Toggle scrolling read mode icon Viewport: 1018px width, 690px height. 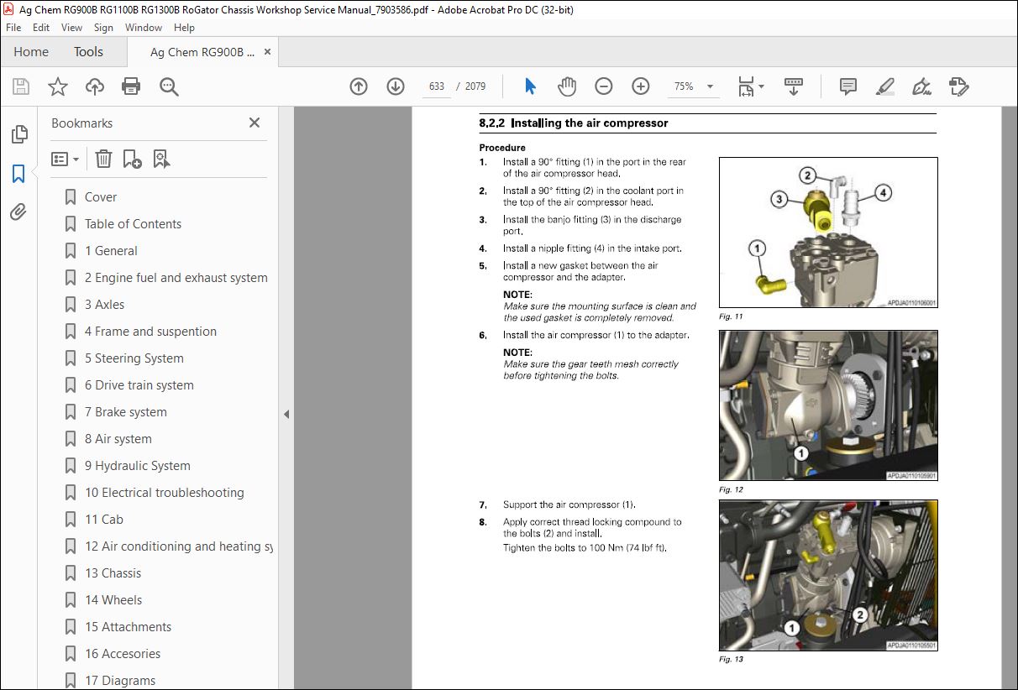[x=794, y=86]
